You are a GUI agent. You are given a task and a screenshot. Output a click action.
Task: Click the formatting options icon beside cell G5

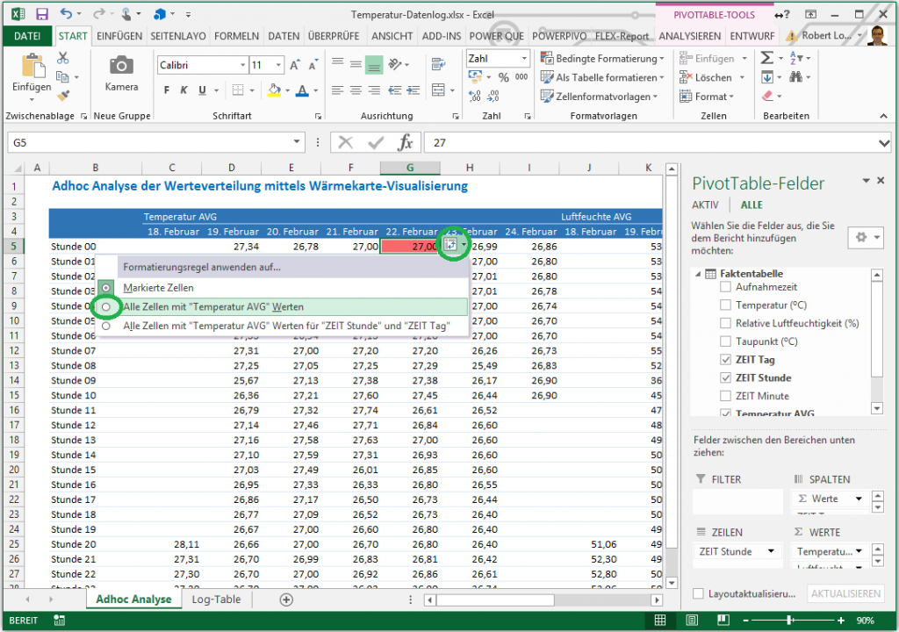[x=451, y=246]
